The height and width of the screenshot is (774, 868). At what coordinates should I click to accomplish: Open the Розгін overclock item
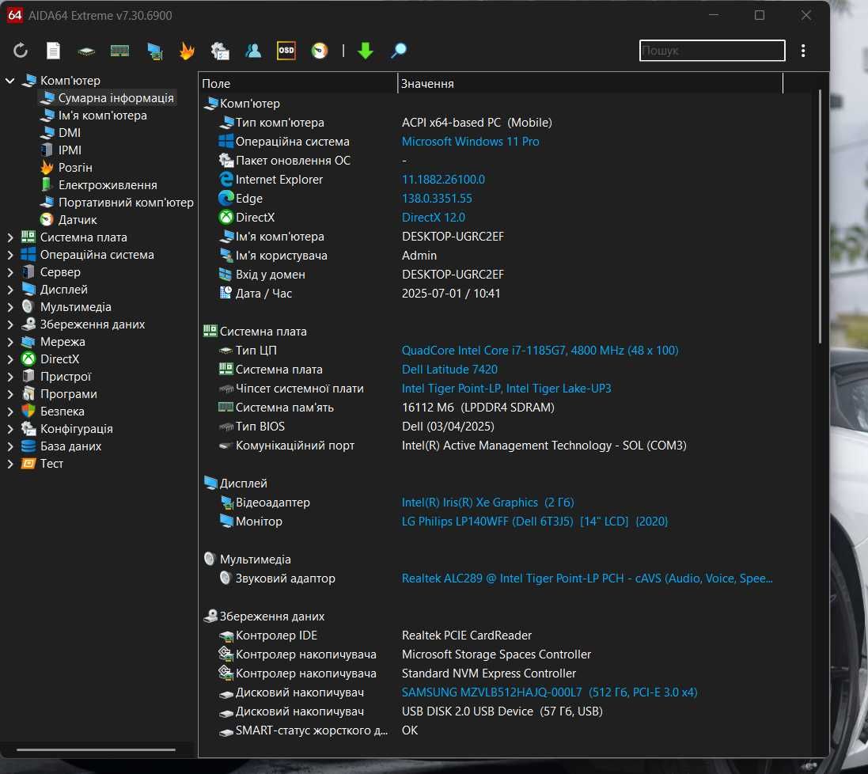click(75, 168)
